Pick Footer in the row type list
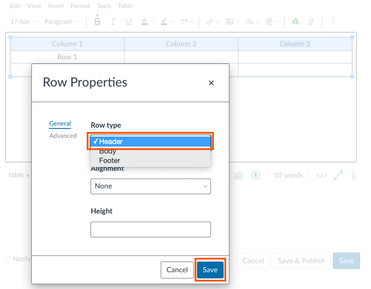 (x=110, y=161)
